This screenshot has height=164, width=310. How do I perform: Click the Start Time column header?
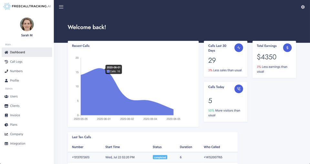point(112,147)
